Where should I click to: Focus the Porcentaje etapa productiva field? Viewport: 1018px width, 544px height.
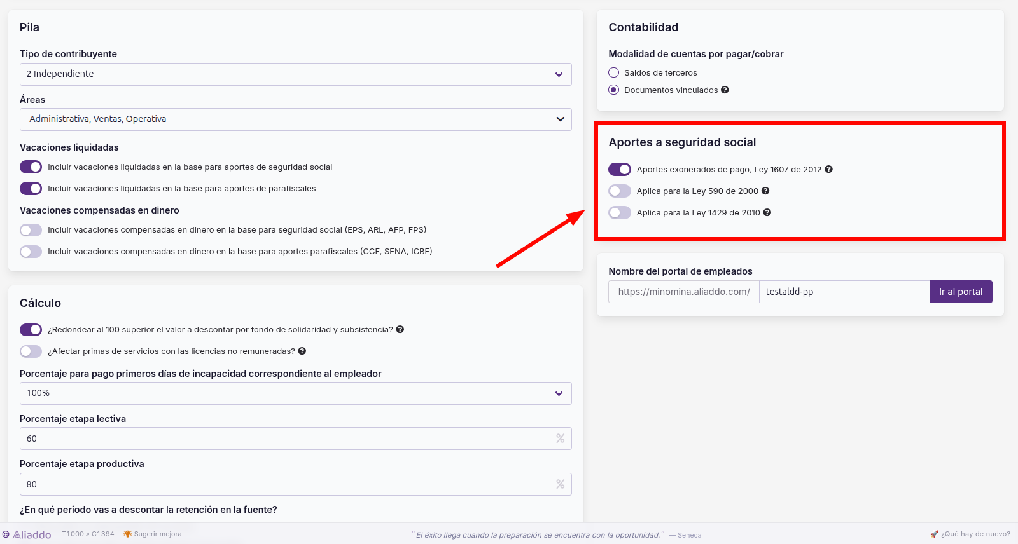click(x=296, y=484)
